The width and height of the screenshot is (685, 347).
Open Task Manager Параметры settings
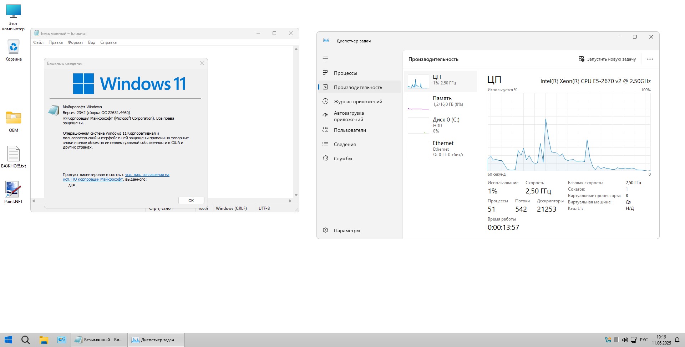pos(359,231)
